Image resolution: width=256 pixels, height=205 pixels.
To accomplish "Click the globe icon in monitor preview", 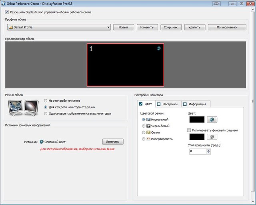I will tap(159, 48).
